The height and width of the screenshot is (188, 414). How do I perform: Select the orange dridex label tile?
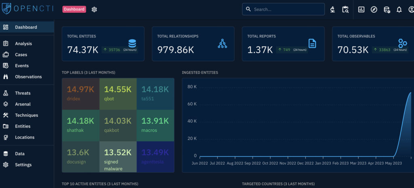[x=80, y=94]
